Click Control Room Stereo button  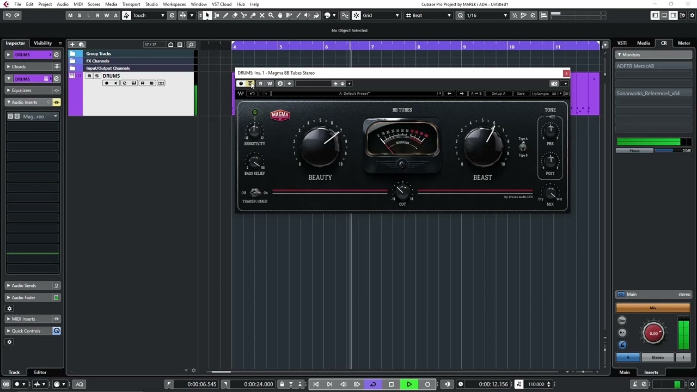click(x=657, y=358)
